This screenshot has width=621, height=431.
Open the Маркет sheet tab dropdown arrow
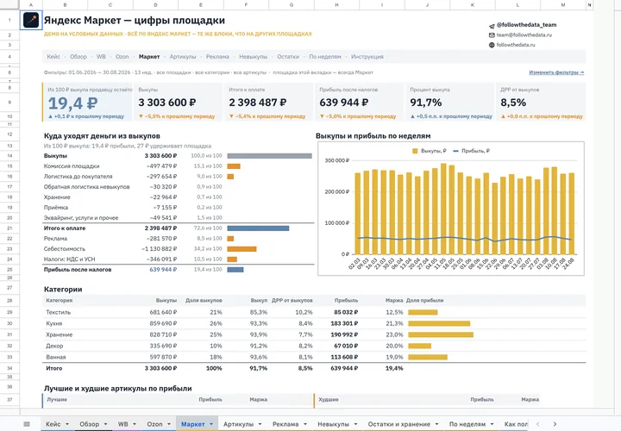click(211, 424)
